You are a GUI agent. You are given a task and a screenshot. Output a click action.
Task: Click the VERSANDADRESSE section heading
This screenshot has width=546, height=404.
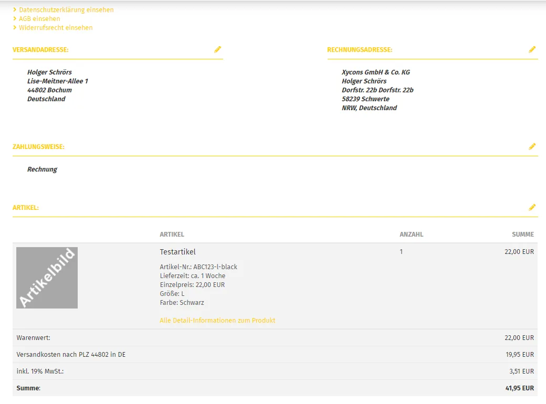click(x=40, y=50)
